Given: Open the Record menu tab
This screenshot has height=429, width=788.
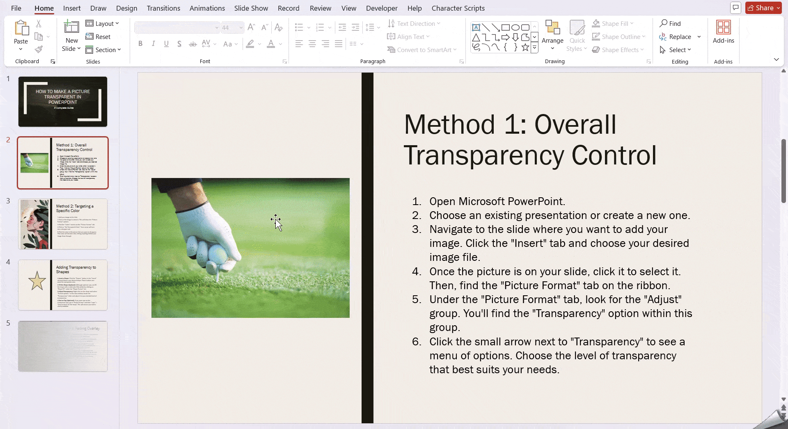Looking at the screenshot, I should [x=289, y=8].
